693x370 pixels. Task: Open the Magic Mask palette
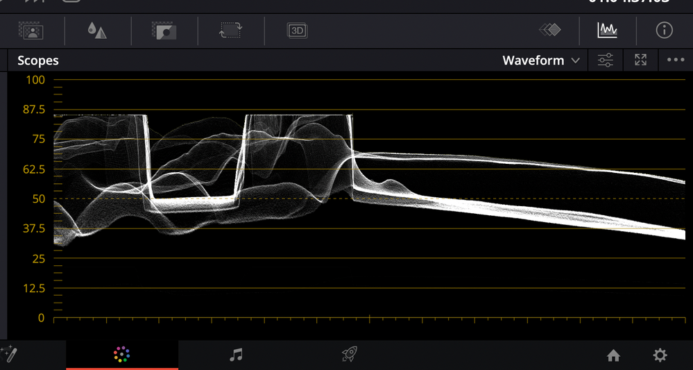[x=31, y=31]
